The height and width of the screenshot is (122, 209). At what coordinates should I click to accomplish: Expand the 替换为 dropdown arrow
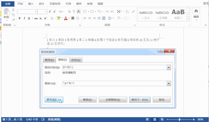point(169,84)
